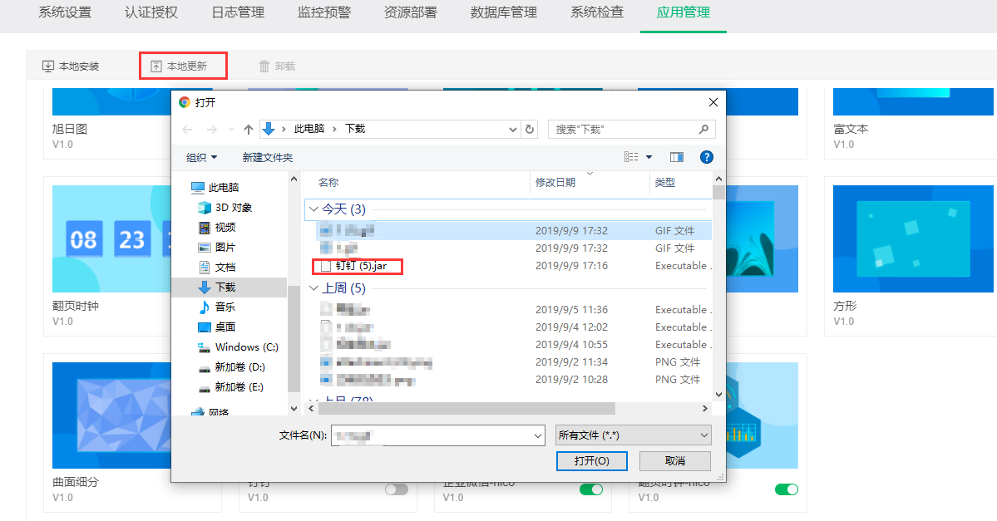The height and width of the screenshot is (521, 997).
Task: Click the blue help question mark icon
Action: tap(706, 157)
